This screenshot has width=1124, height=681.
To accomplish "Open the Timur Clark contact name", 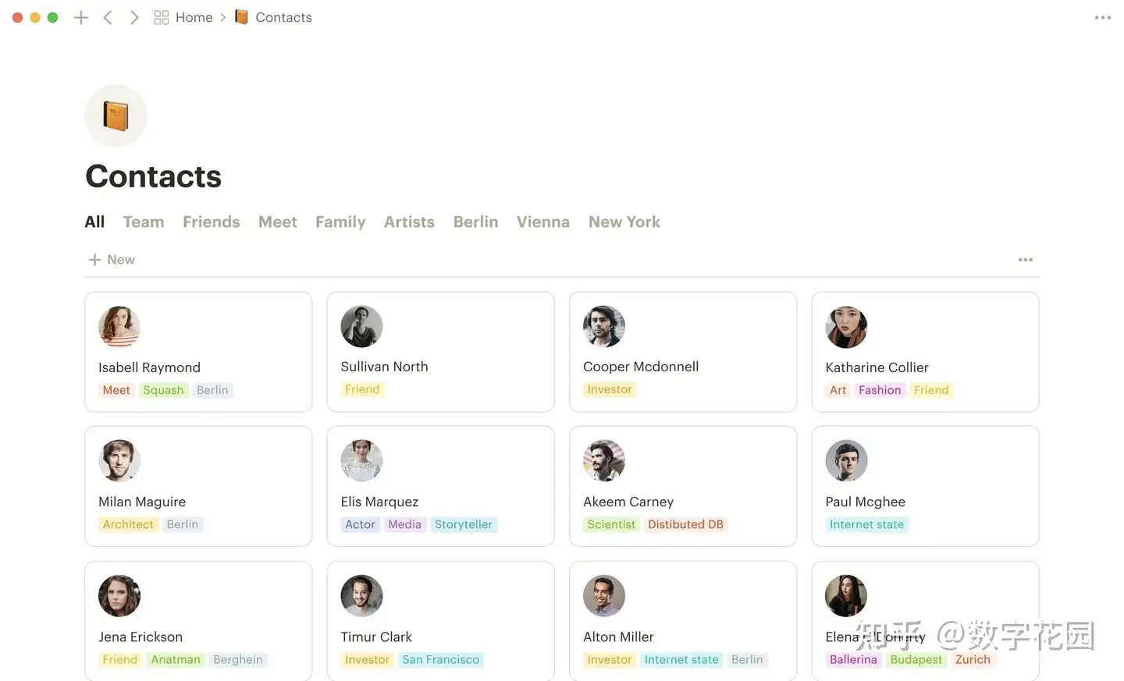I will (x=376, y=637).
